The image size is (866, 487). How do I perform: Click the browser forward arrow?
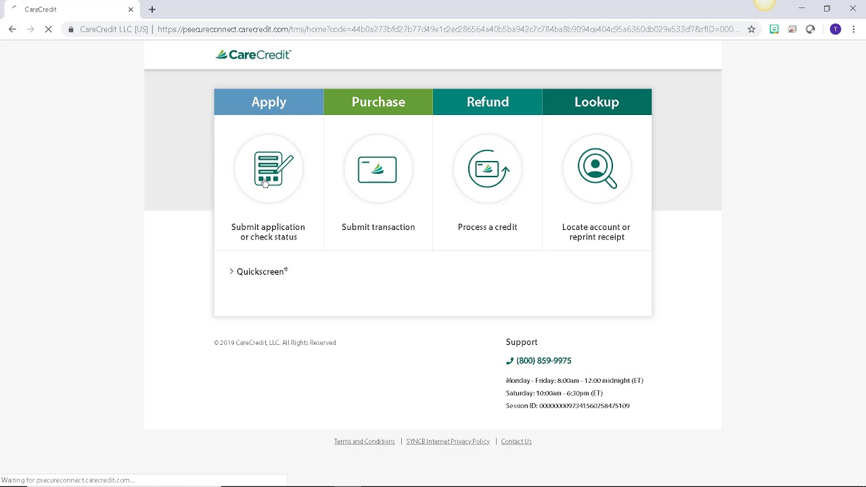tap(30, 29)
